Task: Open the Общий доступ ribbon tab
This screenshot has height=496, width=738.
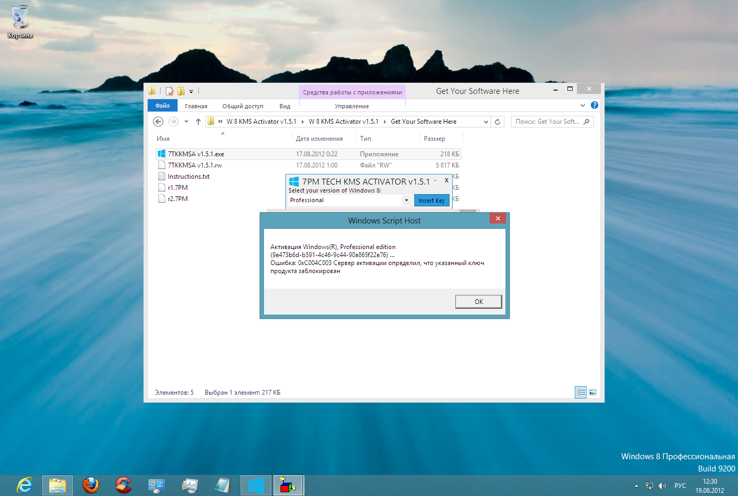Action: [x=243, y=106]
